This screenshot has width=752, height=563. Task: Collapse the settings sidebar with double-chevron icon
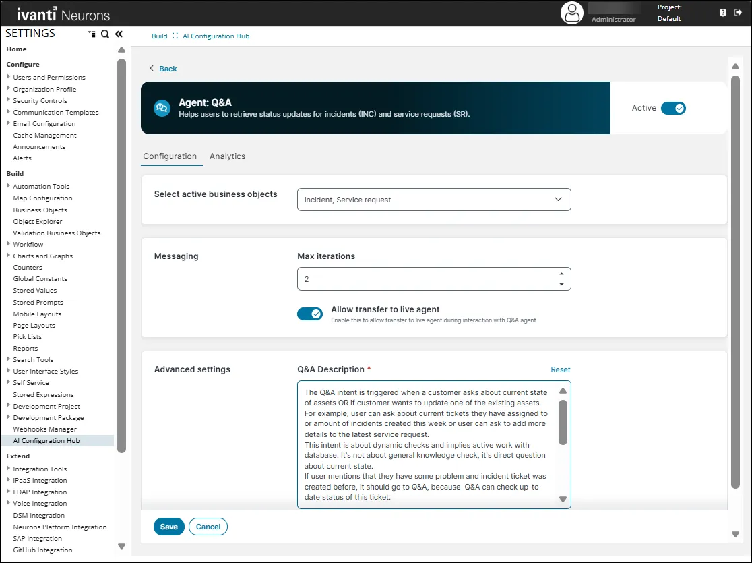(x=119, y=34)
